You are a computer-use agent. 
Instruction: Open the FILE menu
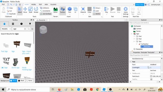point(3,5)
